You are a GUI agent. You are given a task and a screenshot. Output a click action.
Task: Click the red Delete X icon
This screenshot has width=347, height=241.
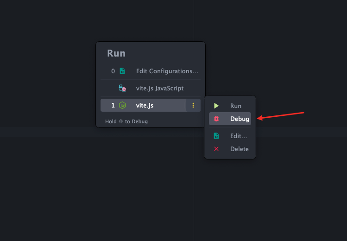[216, 149]
